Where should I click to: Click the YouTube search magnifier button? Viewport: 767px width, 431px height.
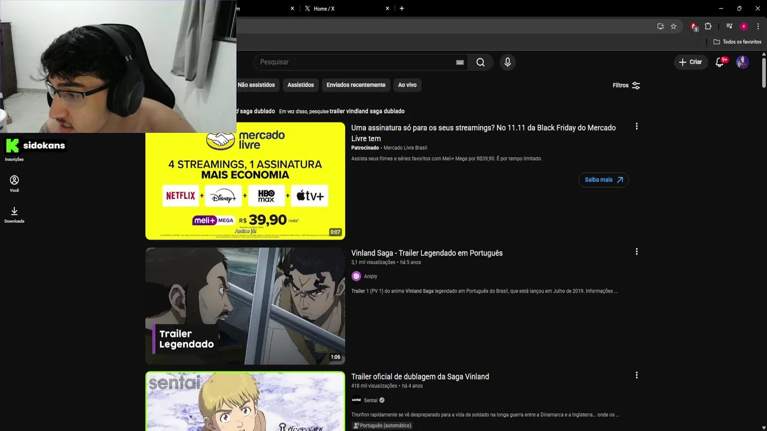point(481,62)
